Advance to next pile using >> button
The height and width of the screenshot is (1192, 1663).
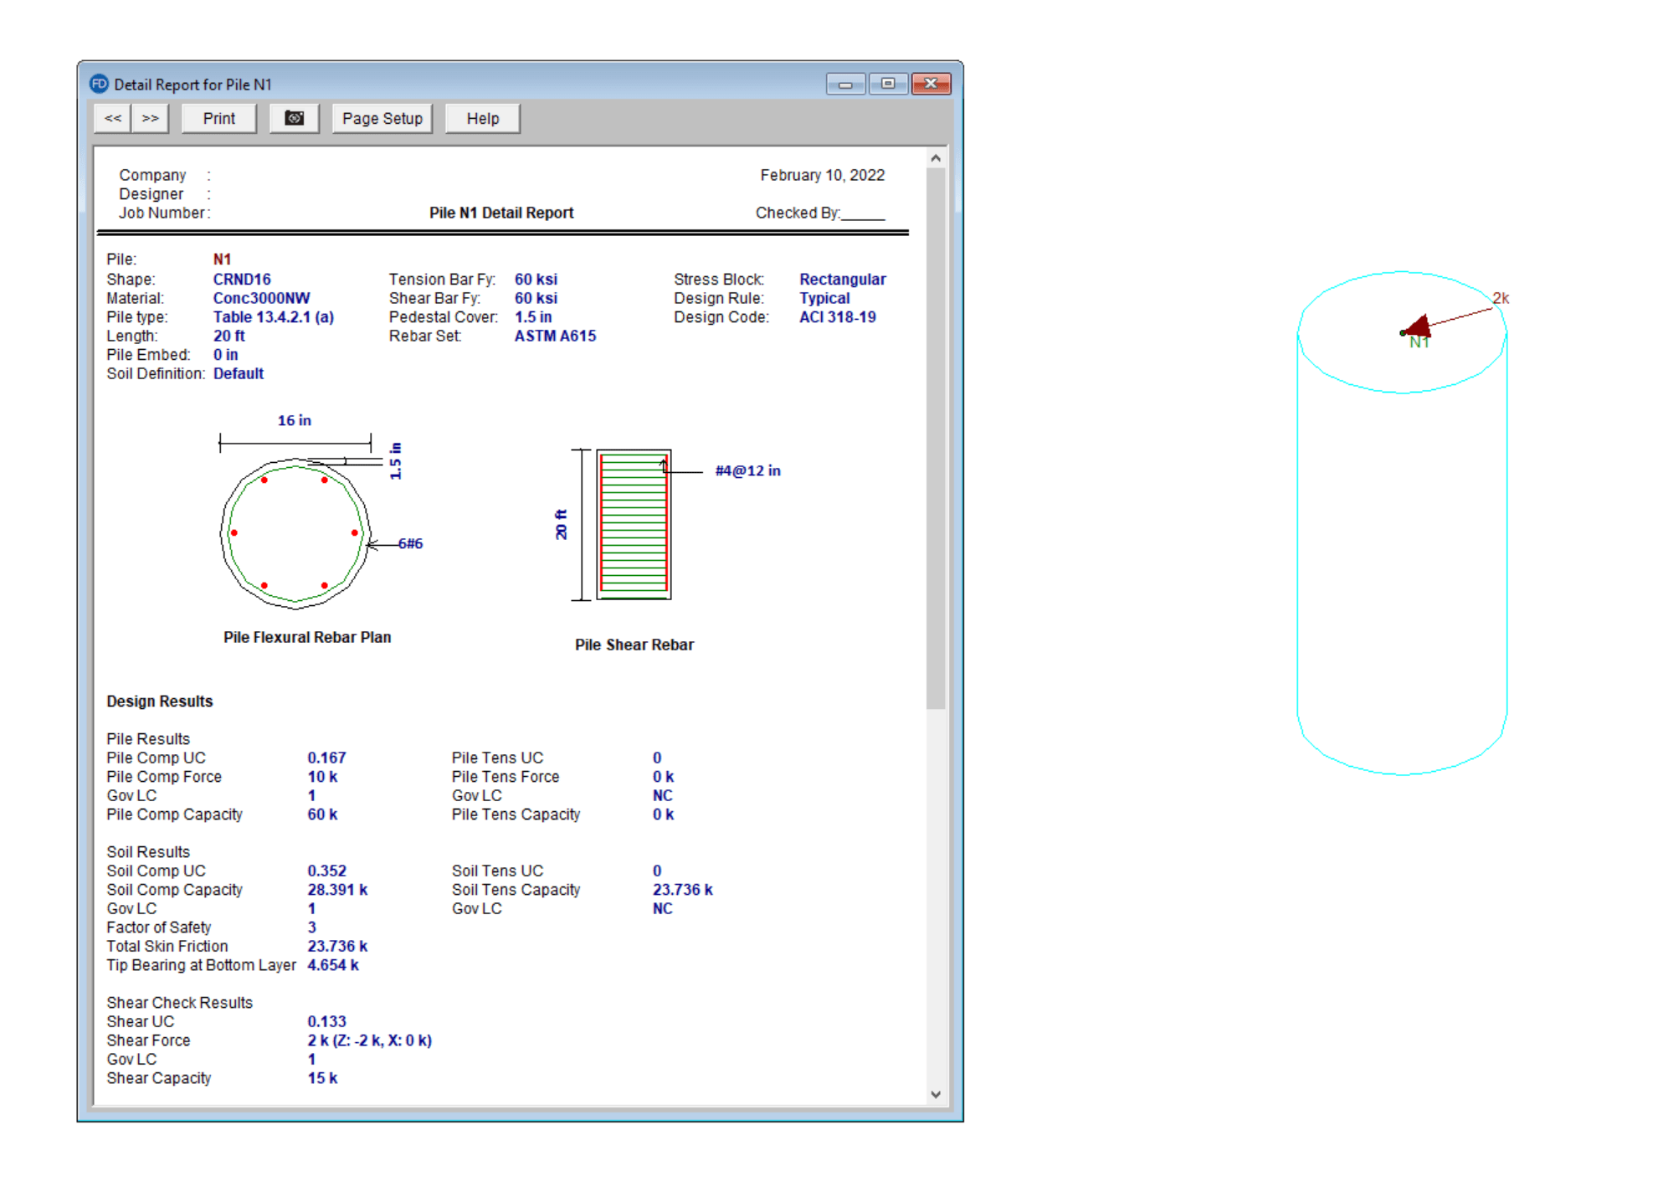point(151,118)
